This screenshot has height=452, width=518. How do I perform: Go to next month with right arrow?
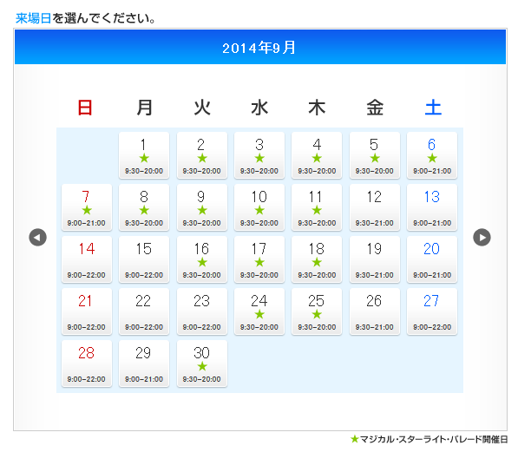[x=482, y=237]
